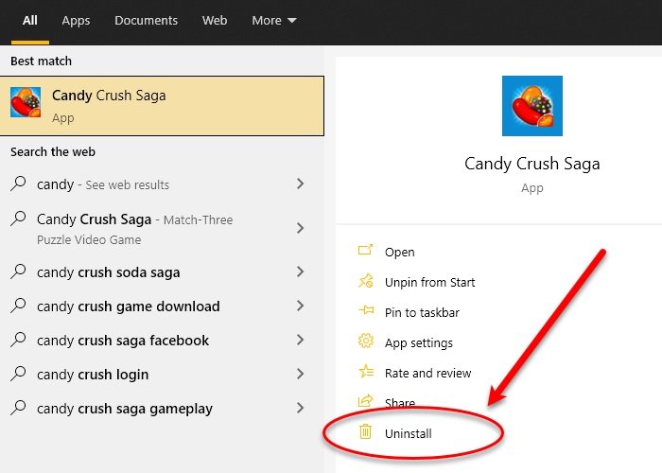The height and width of the screenshot is (473, 662).
Task: Choose Pin to taskbar
Action: [x=422, y=312]
